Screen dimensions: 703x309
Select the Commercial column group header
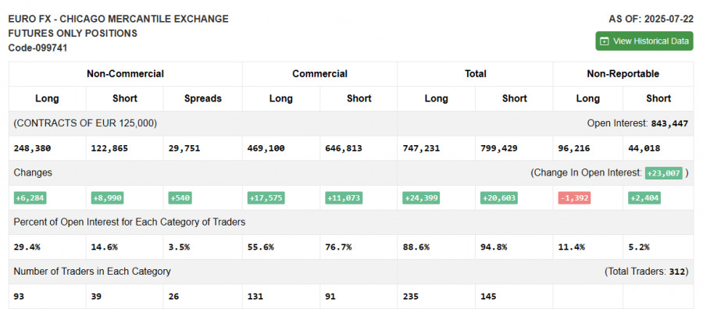[319, 74]
